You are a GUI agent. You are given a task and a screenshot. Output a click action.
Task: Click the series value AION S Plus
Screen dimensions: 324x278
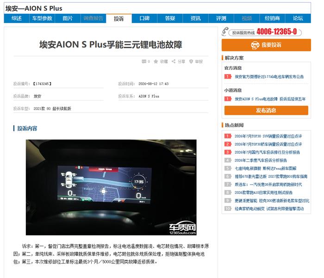tap(149, 96)
